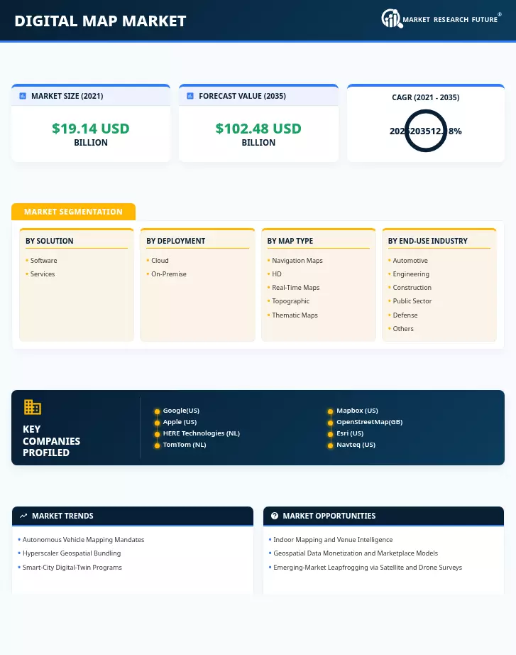Click Indoor Mapping and Venue Intelligence opportunity
The image size is (516, 655).
(x=333, y=540)
